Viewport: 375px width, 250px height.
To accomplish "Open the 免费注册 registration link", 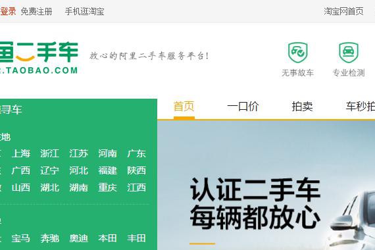I will 37,11.
